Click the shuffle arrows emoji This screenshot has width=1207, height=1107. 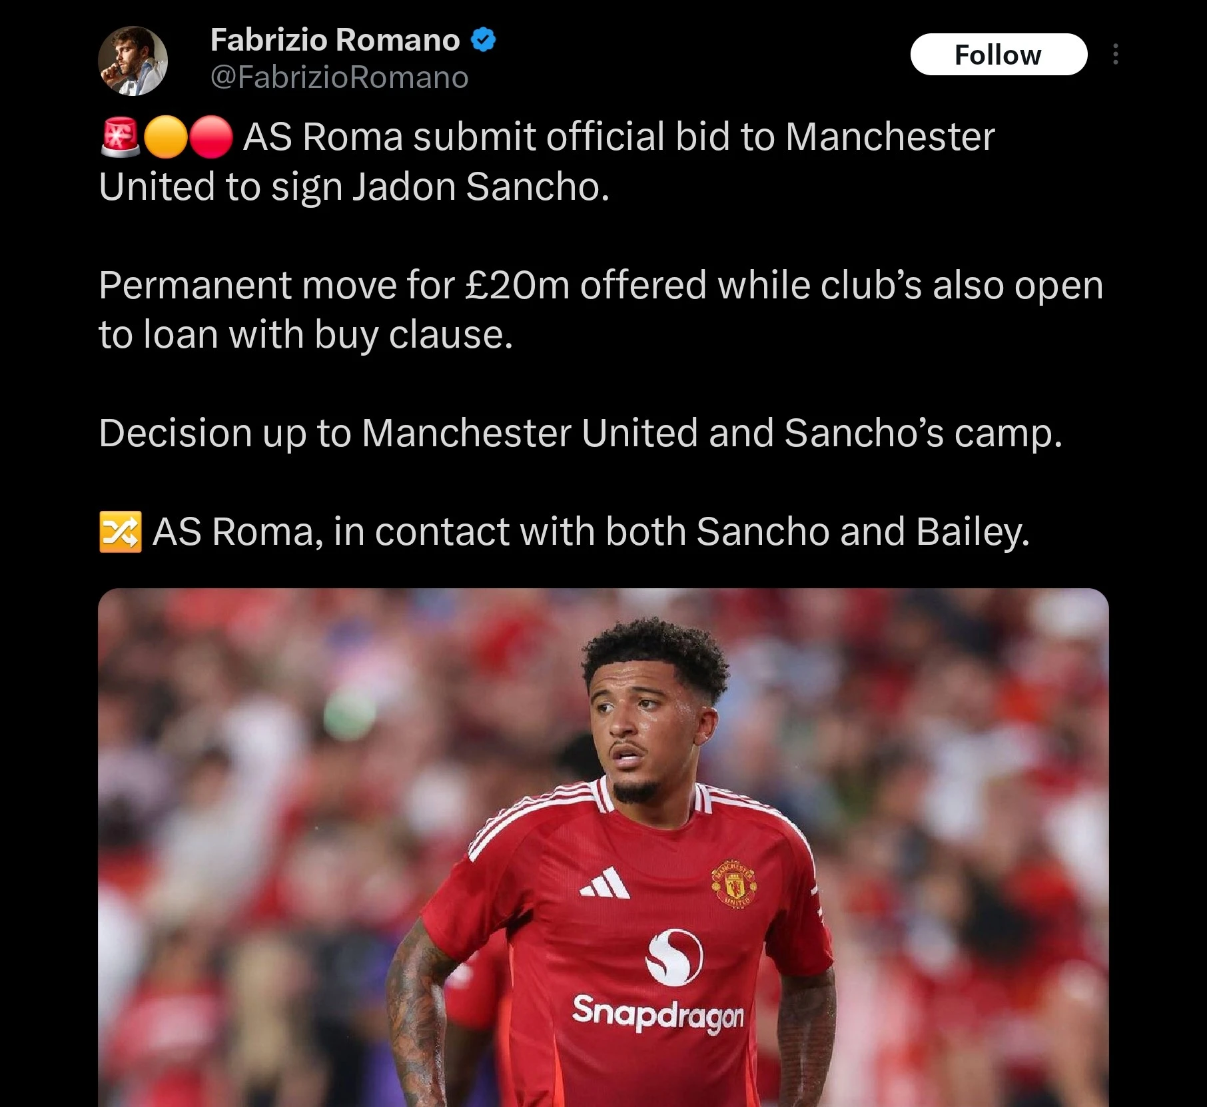[121, 532]
